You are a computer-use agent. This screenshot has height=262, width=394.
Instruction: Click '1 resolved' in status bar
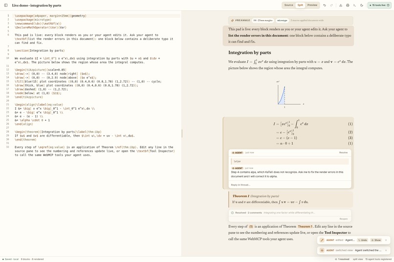tap(342, 259)
